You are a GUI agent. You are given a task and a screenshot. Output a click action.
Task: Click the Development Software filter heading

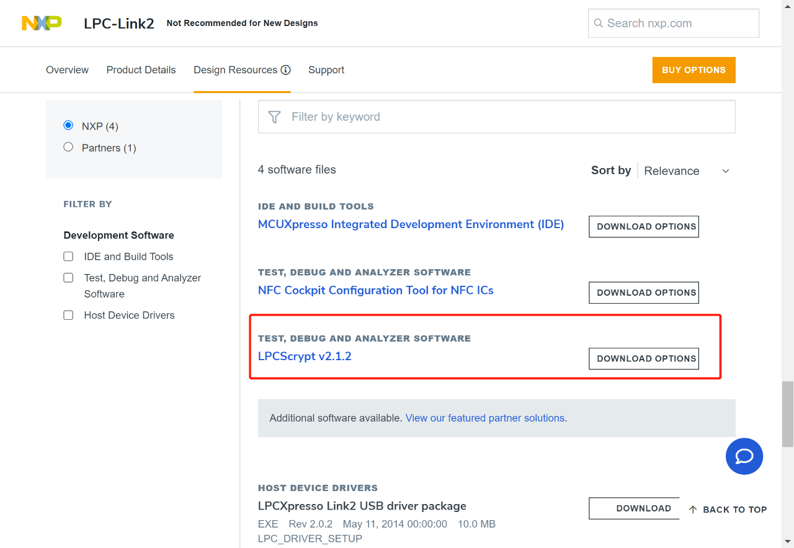(x=118, y=235)
